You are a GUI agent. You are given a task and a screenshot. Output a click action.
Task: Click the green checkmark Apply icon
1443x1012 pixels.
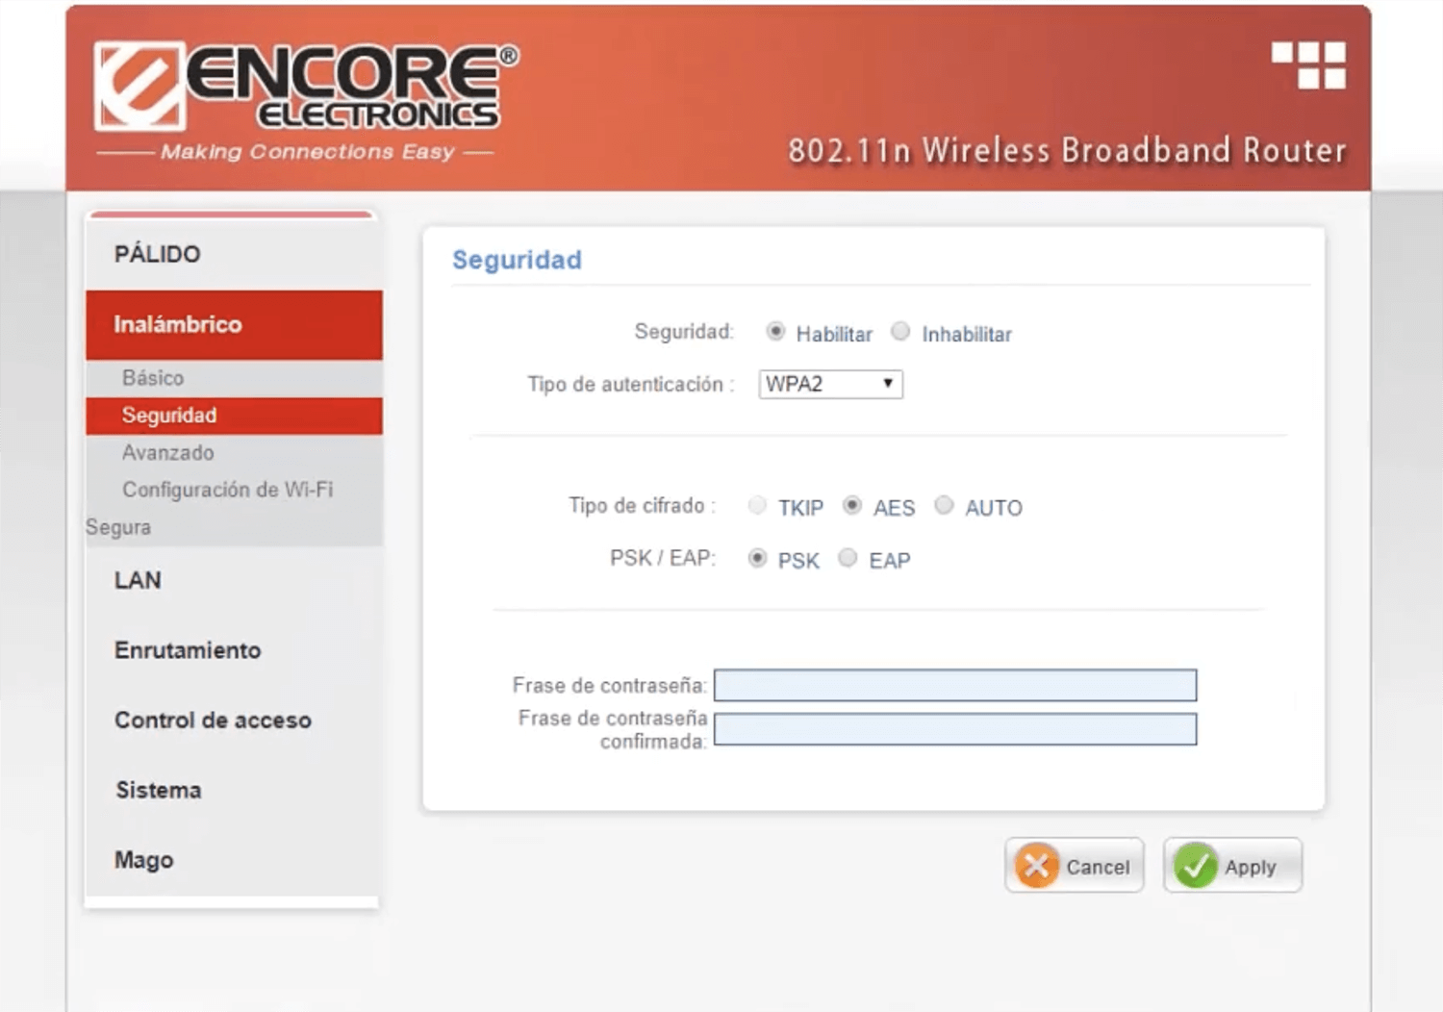pyautogui.click(x=1195, y=866)
